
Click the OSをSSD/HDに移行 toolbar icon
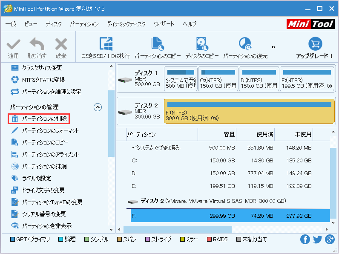[106, 44]
